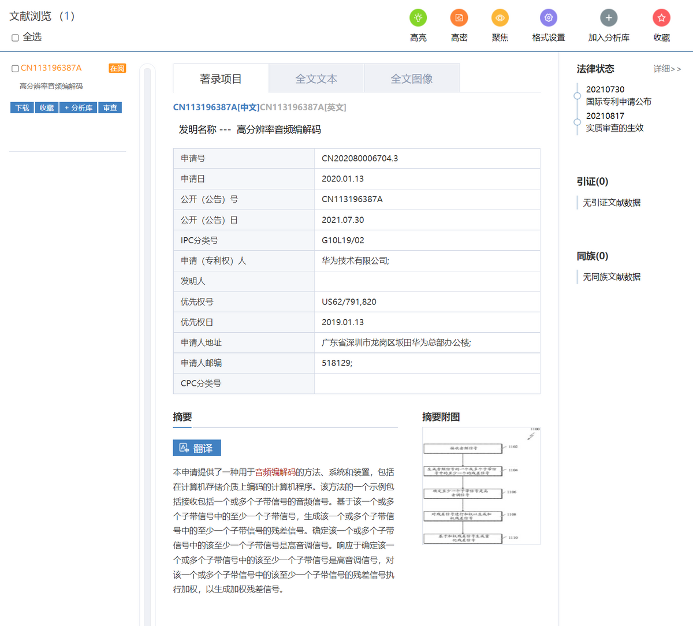The height and width of the screenshot is (626, 693).
Task: Click 无引证文献数据 text
Action: click(612, 203)
